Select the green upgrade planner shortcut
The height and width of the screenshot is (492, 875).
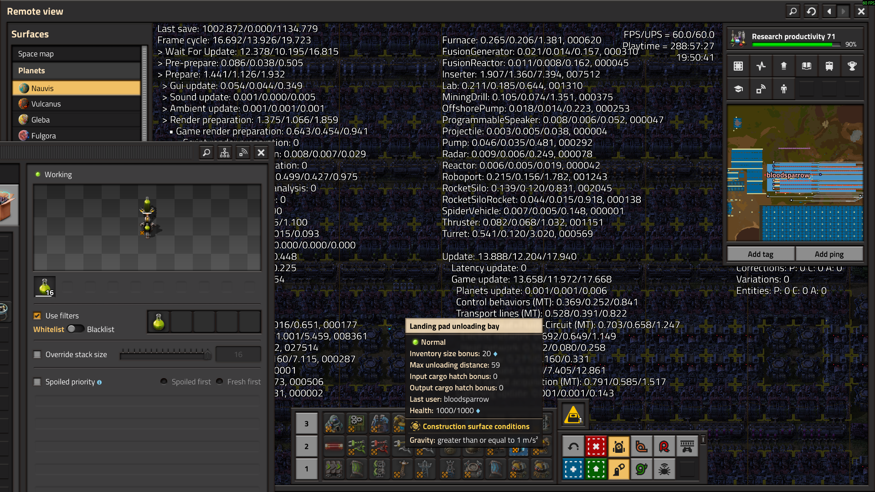[x=596, y=469]
